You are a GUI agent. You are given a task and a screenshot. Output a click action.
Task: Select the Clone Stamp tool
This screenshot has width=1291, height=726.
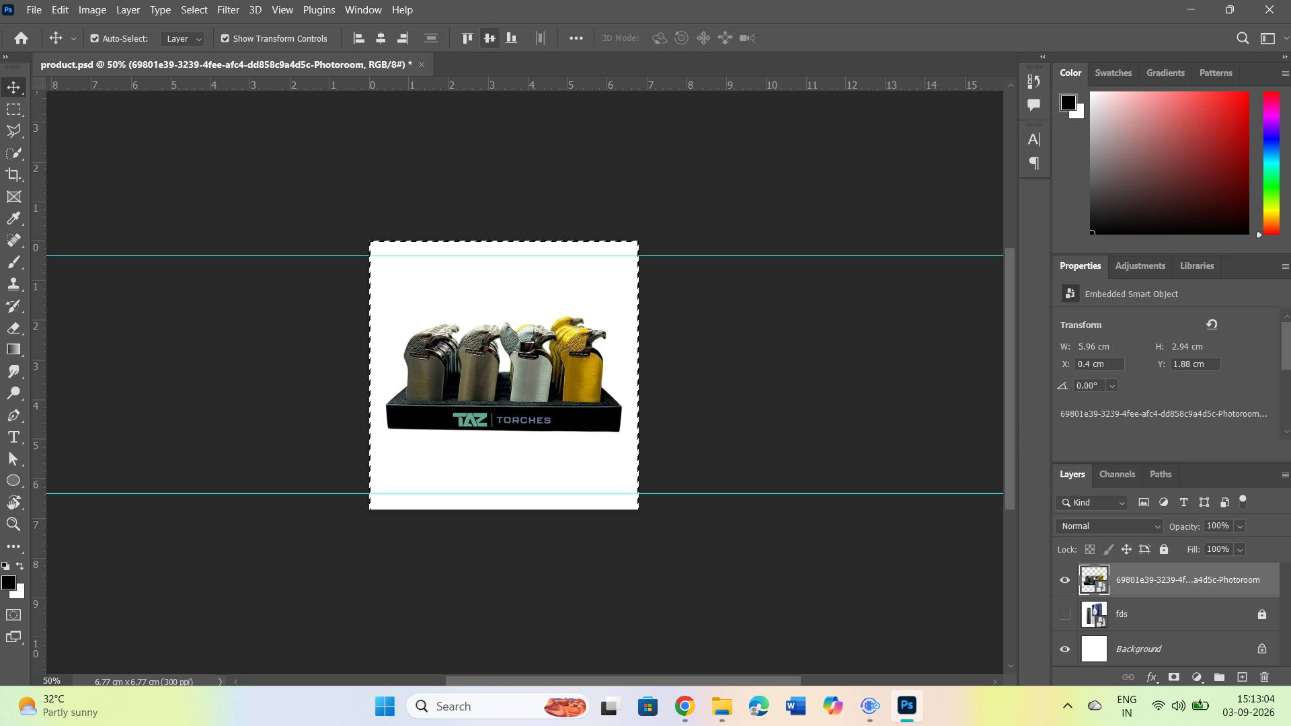click(13, 284)
